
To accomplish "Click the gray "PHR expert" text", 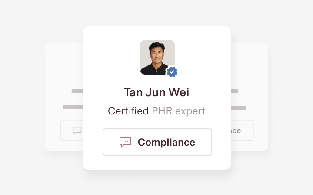I will click(179, 111).
